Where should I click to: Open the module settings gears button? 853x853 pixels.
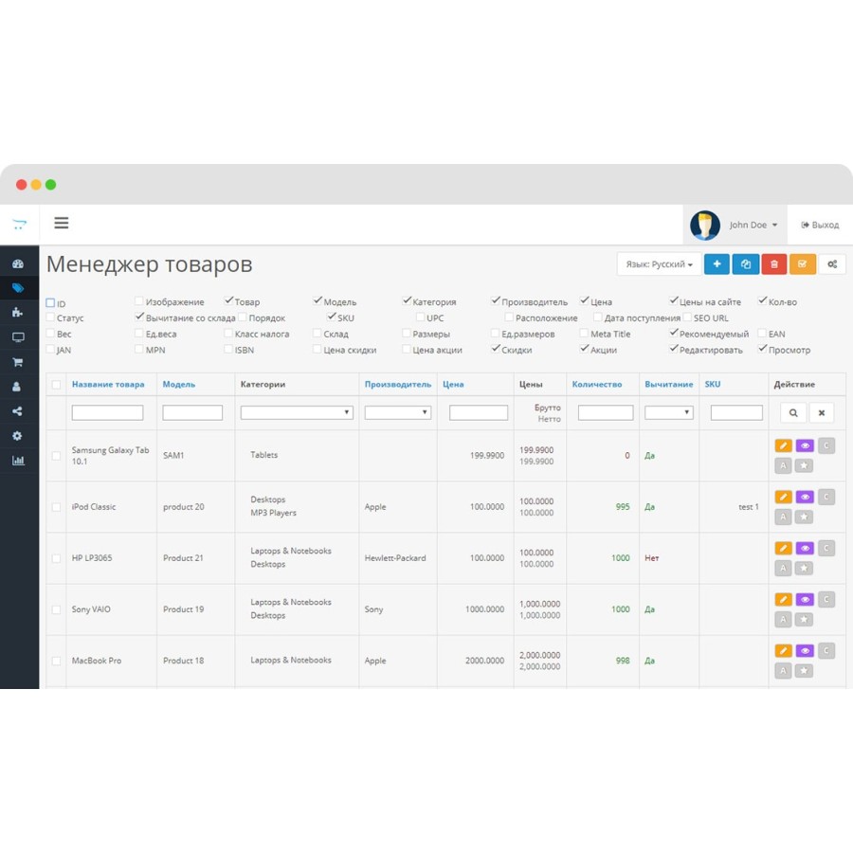pyautogui.click(x=832, y=263)
